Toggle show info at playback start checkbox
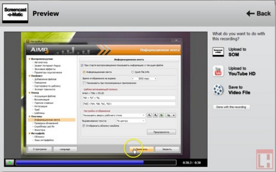 (82, 65)
